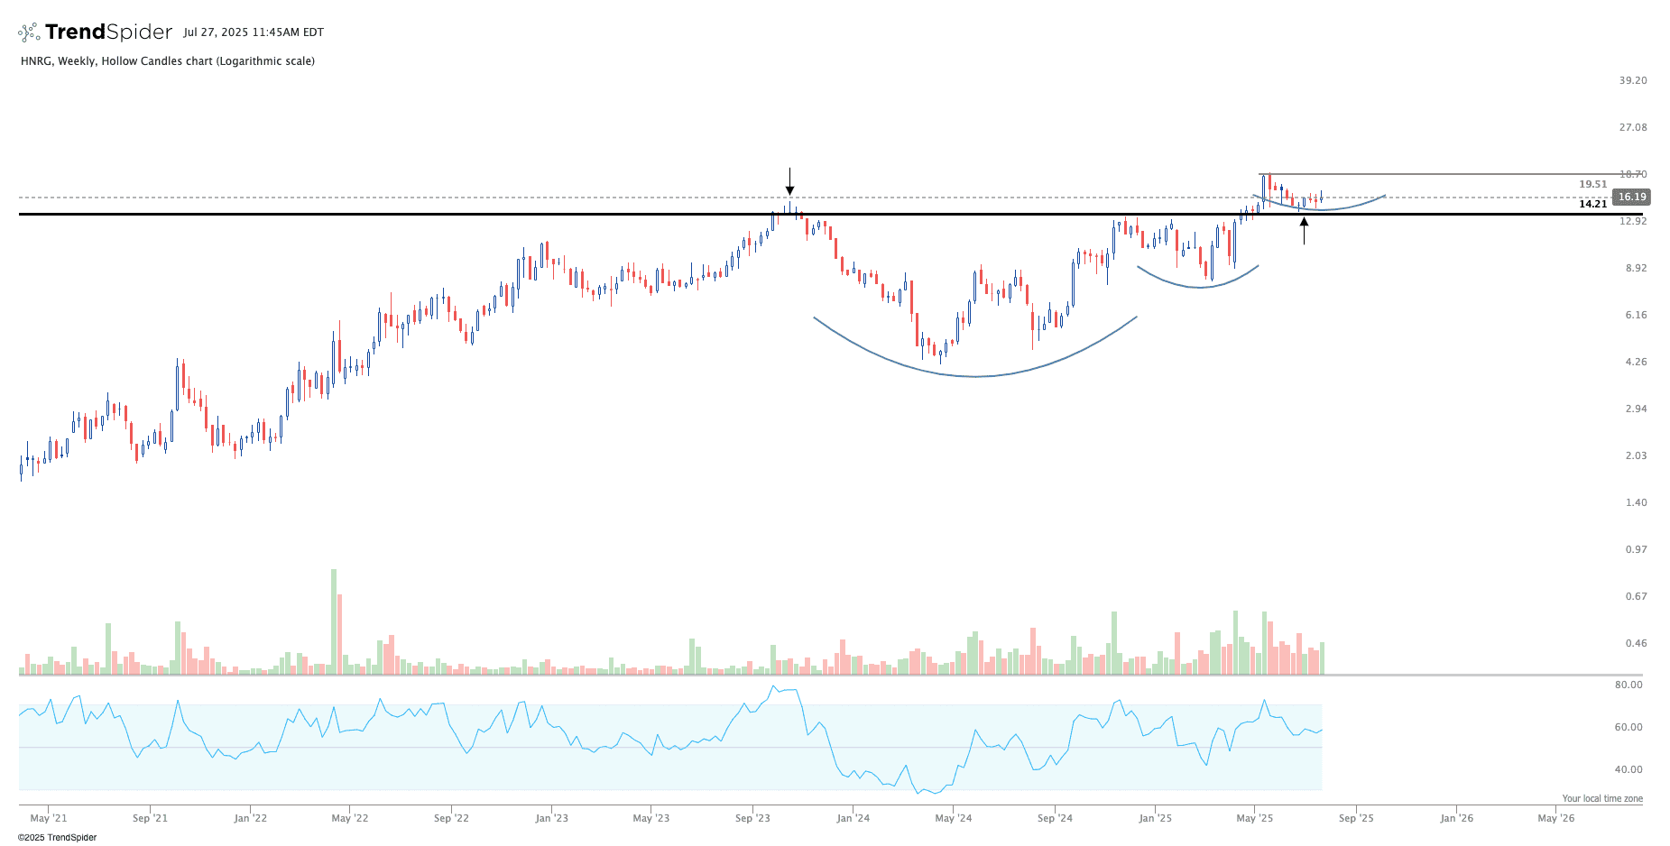
Task: Click the 80.00 RSI axis label
Action: click(x=1628, y=685)
